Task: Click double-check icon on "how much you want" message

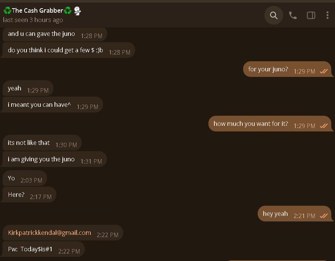Action: click(x=324, y=125)
